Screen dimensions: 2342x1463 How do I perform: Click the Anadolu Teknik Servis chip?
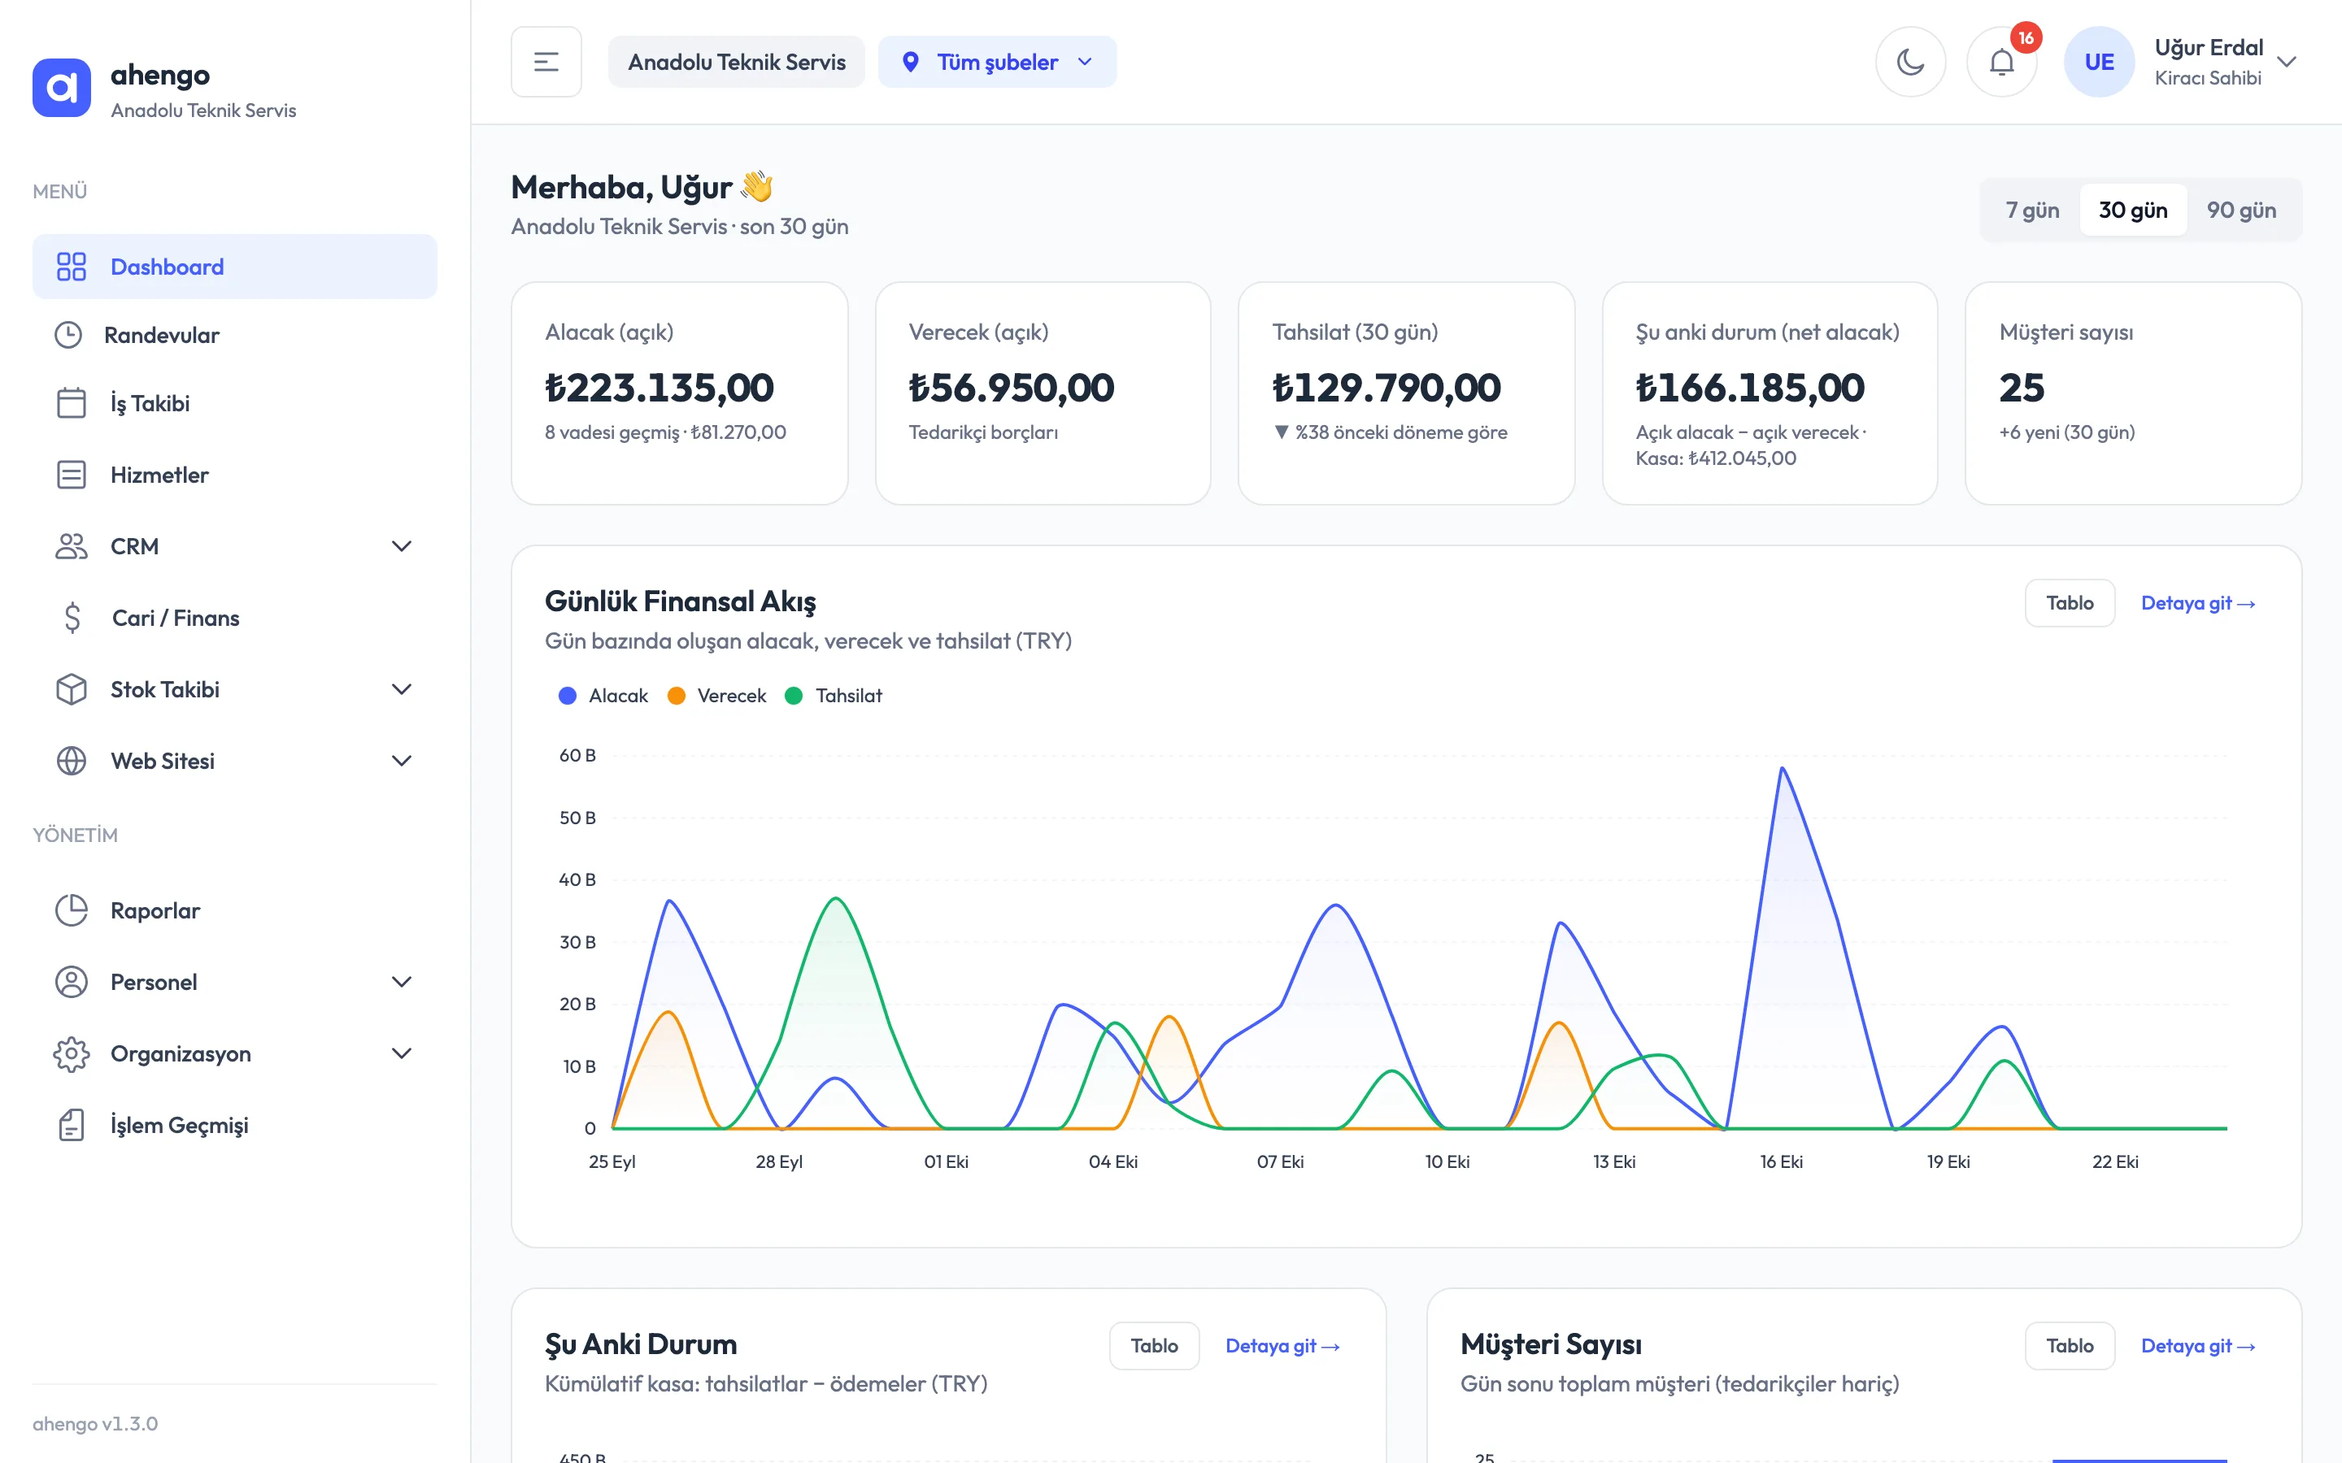(737, 62)
